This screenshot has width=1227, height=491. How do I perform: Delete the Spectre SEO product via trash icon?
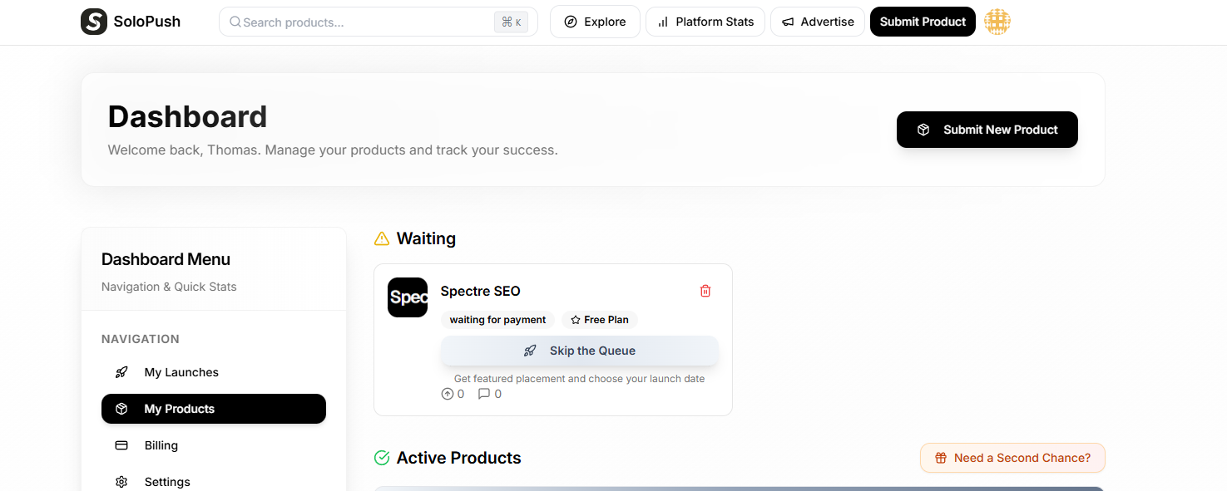pyautogui.click(x=705, y=291)
